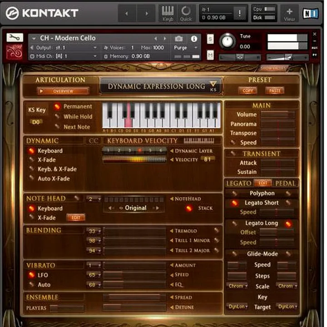Take a snapshot with camera icon
The width and height of the screenshot is (327, 327).
click(x=179, y=39)
